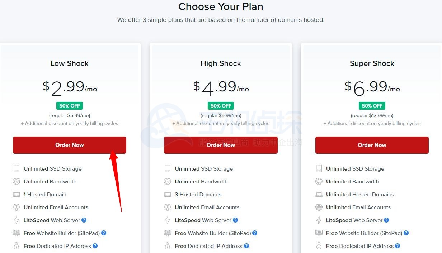Click the Bandwidth globe icon in High Shock
Image resolution: width=442 pixels, height=253 pixels.
168,181
